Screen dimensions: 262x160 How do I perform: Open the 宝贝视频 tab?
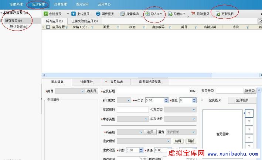coord(242,100)
